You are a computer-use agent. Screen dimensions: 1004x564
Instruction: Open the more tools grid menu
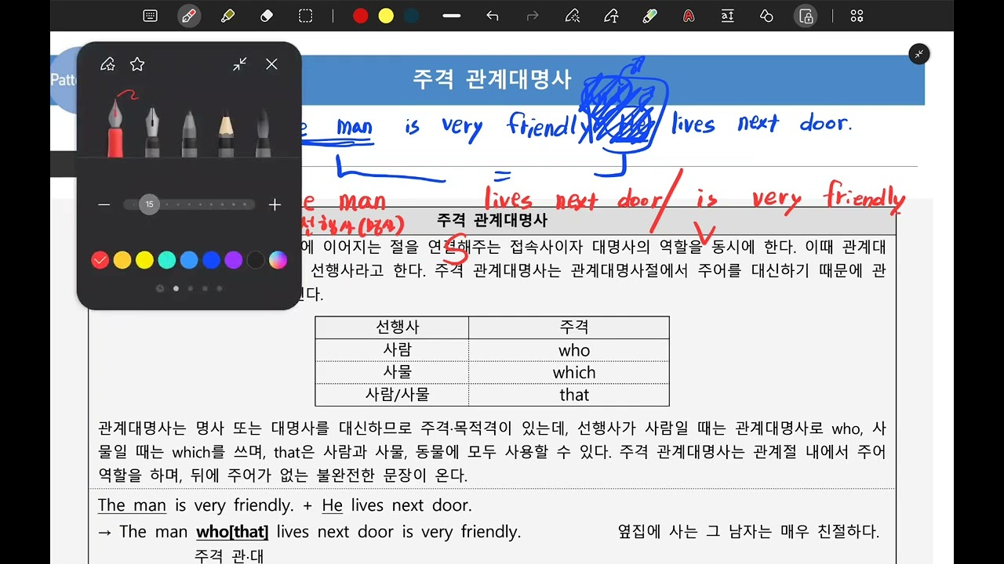857,16
